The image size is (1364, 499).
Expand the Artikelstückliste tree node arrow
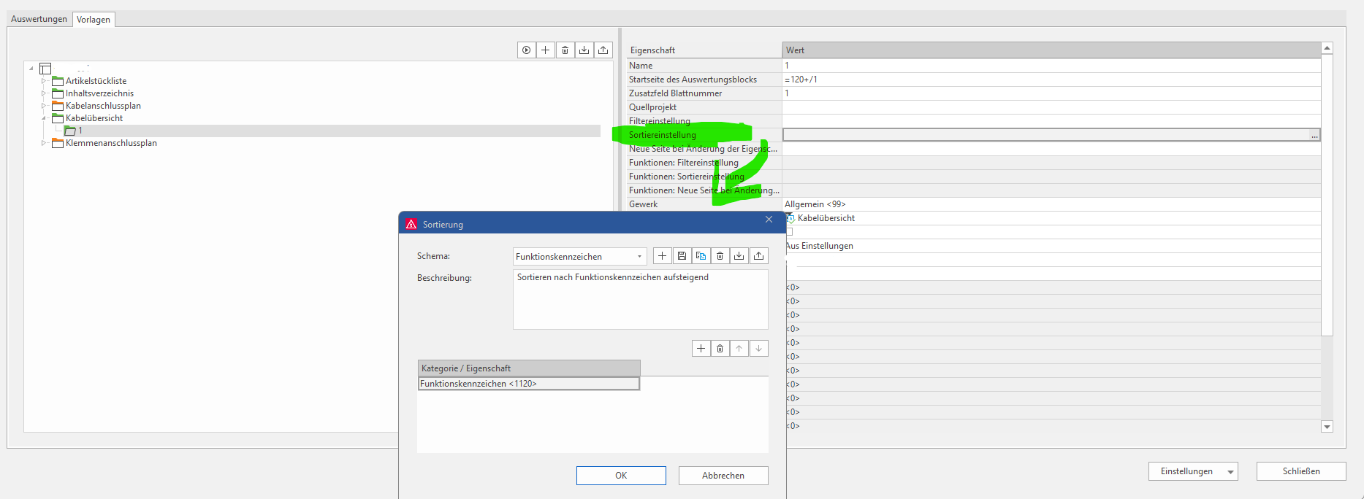44,81
